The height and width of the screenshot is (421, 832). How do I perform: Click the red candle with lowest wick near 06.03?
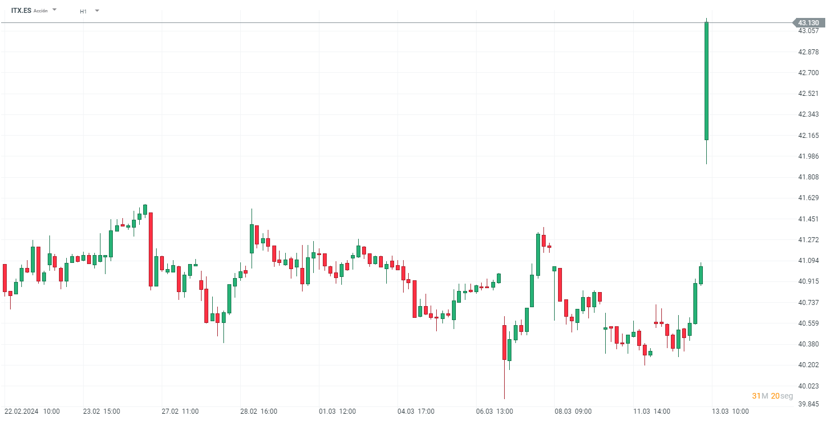coord(504,342)
